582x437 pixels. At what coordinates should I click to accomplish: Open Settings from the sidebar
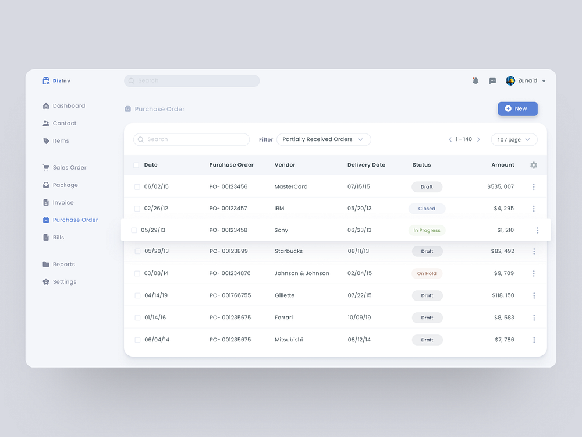(61, 281)
